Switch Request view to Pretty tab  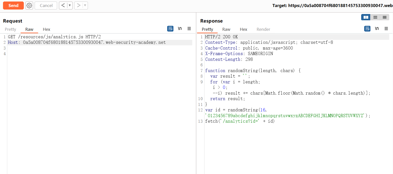pos(11,29)
